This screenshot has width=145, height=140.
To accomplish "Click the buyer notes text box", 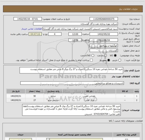I will pos(71,110).
